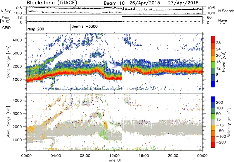
Task: Click the 'N.Search' legend label
Action: (226, 11)
